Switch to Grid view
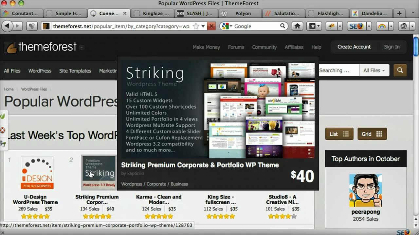 372,134
